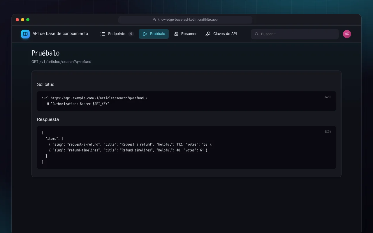Click the GET /v1/articles/search?q=refund path
This screenshot has height=233, width=373.
(61, 62)
